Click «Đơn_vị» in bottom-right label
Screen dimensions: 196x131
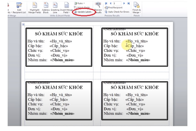(135, 109)
